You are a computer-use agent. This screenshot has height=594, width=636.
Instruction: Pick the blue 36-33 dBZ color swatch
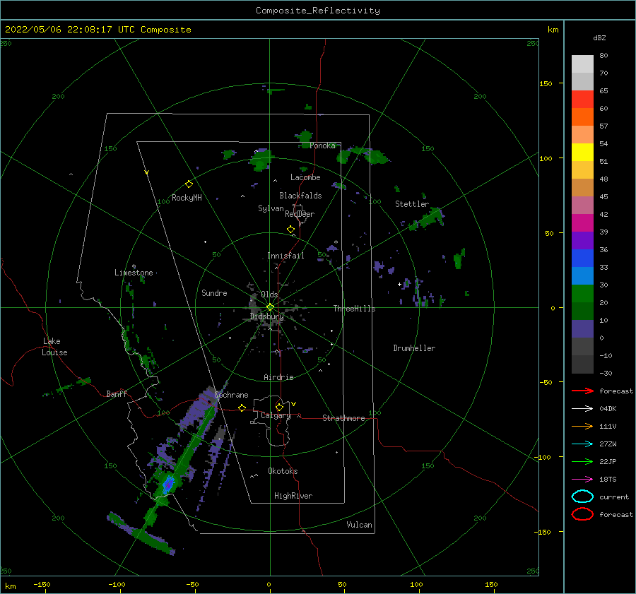(x=582, y=259)
